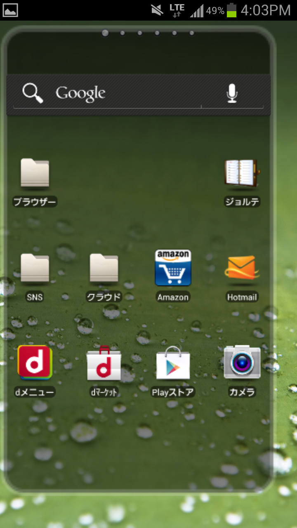The image size is (297, 528).
Task: Launch the ジョルテ calendar app
Action: click(242, 181)
